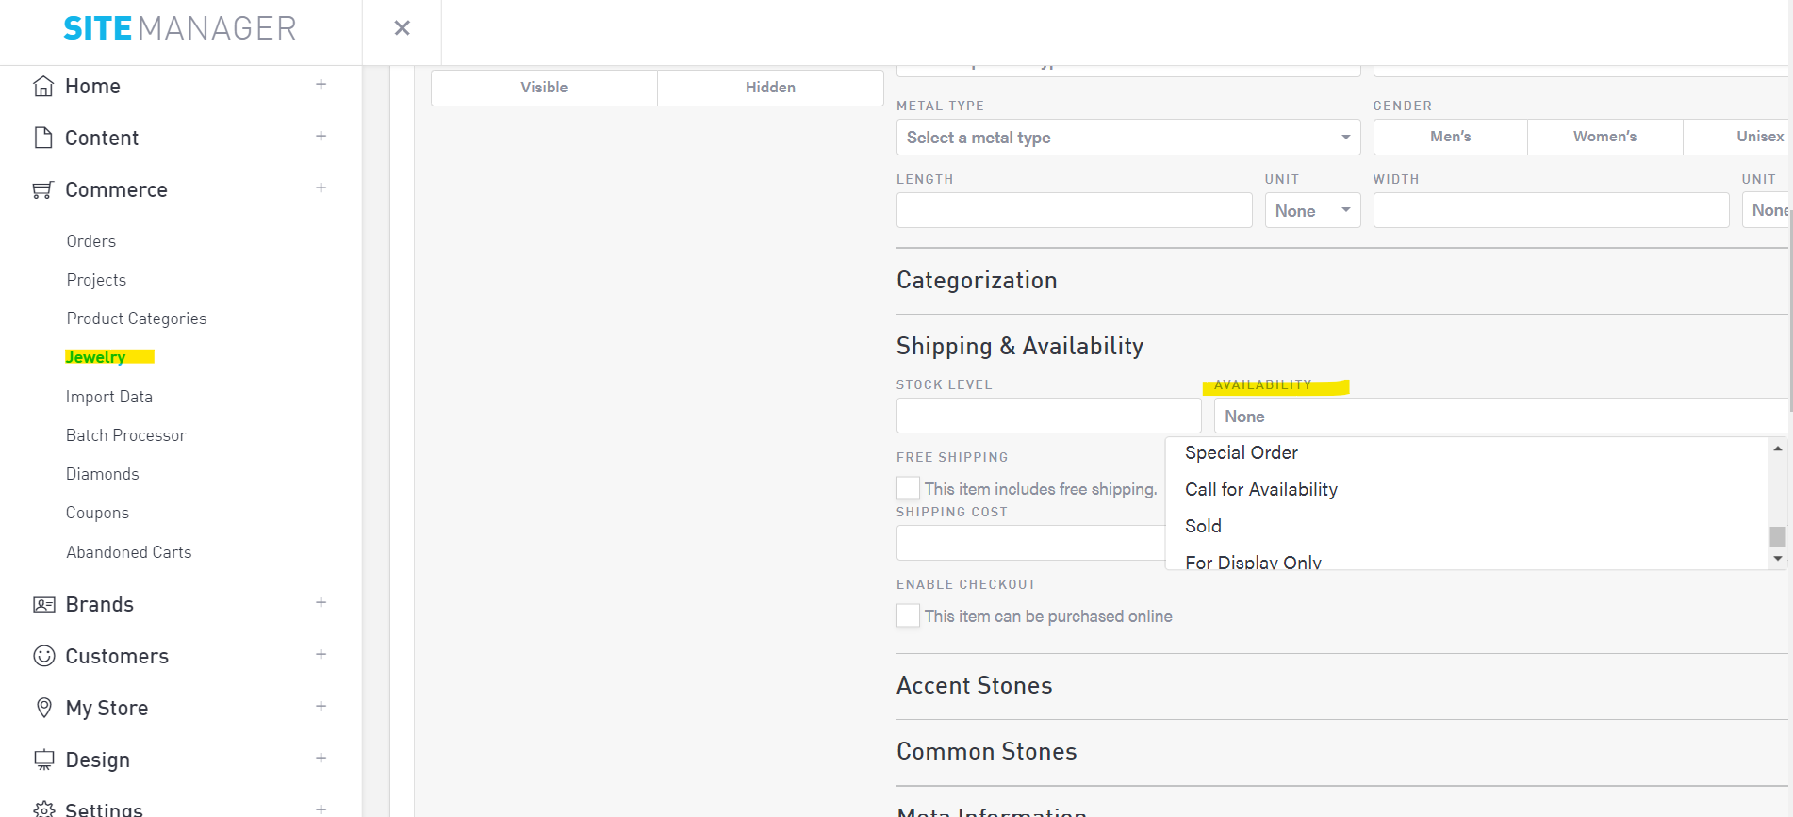Close the panel with the X icon
This screenshot has width=1793, height=817.
pos(402,28)
